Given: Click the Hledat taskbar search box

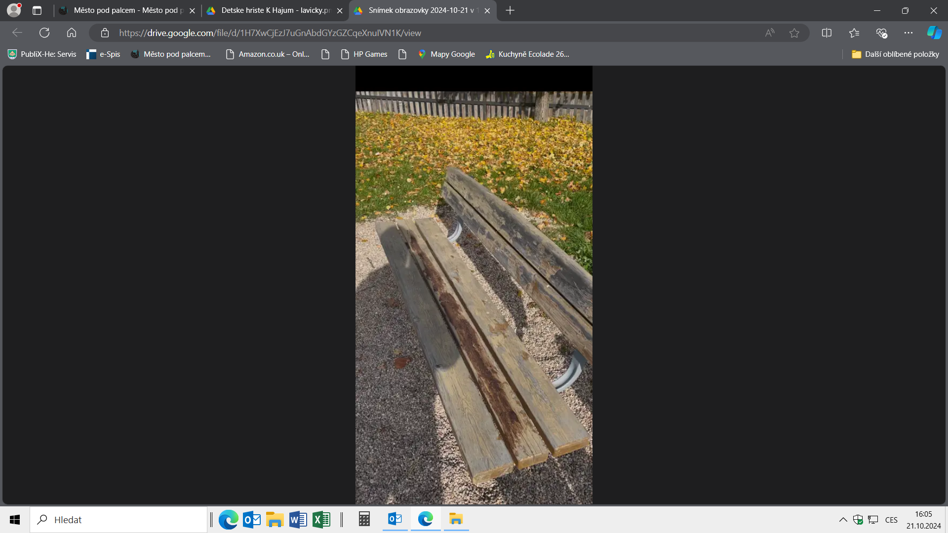Looking at the screenshot, I should tap(118, 520).
